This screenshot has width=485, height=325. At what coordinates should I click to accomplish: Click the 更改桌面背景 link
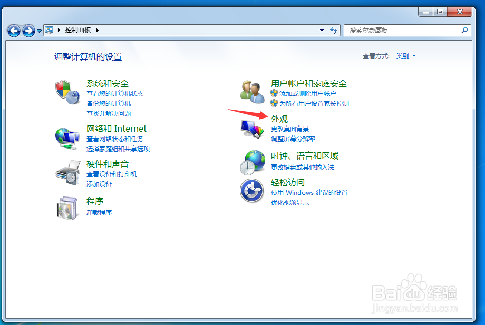coord(289,129)
